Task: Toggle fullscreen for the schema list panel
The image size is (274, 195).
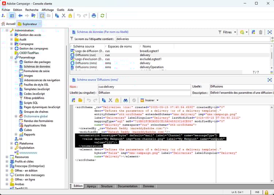Action: coord(270,32)
